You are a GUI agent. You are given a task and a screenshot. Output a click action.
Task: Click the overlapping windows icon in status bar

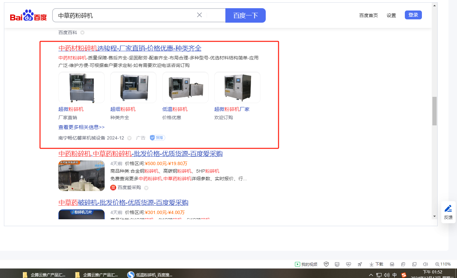coord(414,264)
